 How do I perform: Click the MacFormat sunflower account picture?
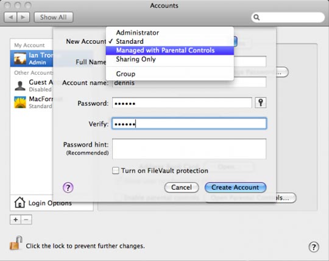coord(20,102)
